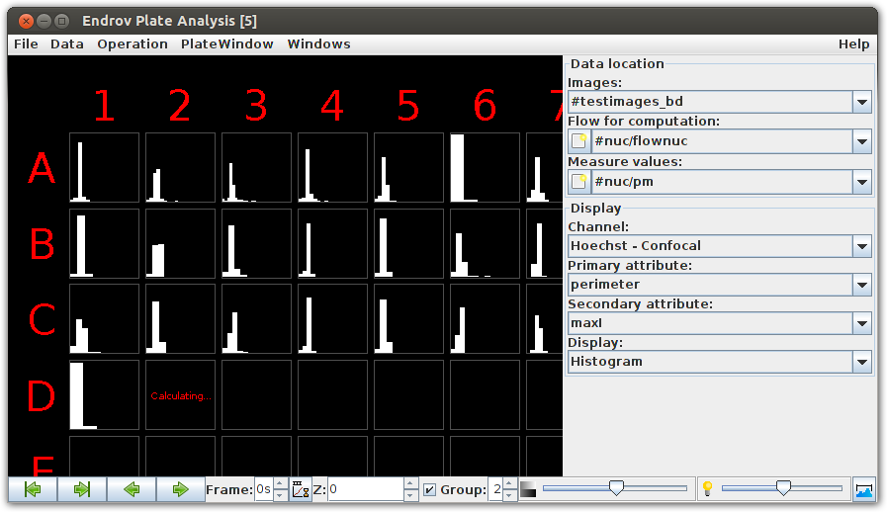Select well B5 histogram
This screenshot has width=887, height=512.
click(408, 243)
